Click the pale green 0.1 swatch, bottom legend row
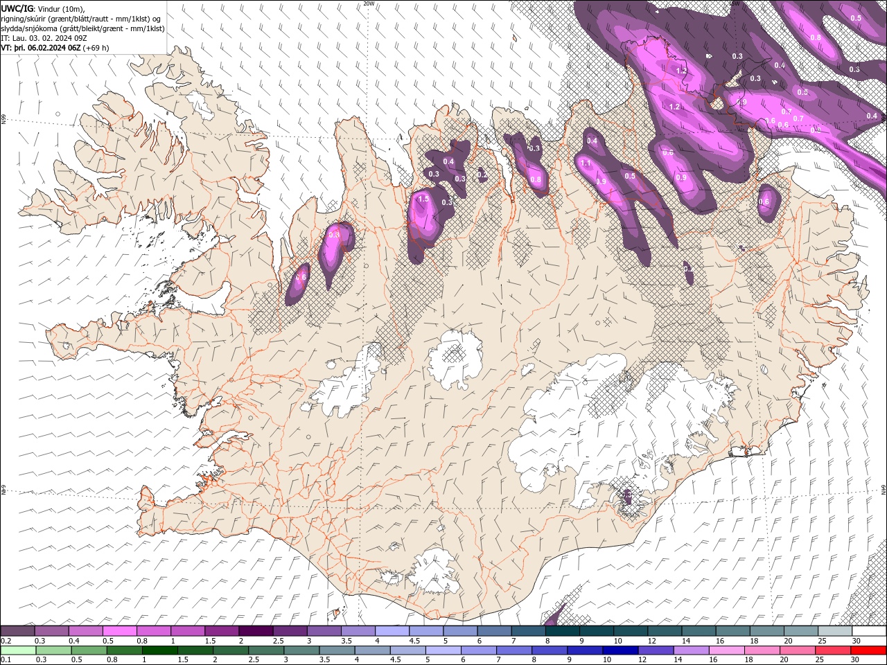Viewport: 887px width, 665px height. pyautogui.click(x=18, y=650)
